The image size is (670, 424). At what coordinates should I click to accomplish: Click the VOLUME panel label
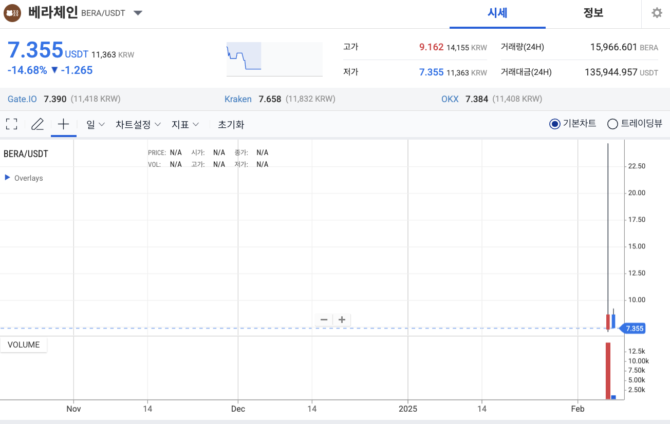click(24, 344)
